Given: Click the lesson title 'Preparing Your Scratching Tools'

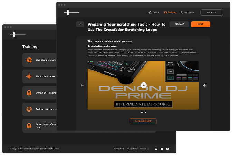Looking at the screenshot, I should [x=126, y=27].
